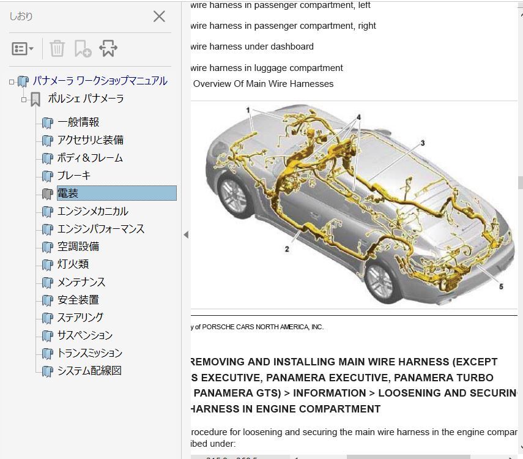This screenshot has height=459, width=523.
Task: Select the メンテナンス bookmark
Action: coord(81,282)
